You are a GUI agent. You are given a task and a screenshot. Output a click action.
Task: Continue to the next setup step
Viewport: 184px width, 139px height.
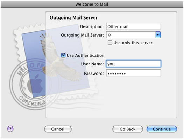click(x=162, y=129)
